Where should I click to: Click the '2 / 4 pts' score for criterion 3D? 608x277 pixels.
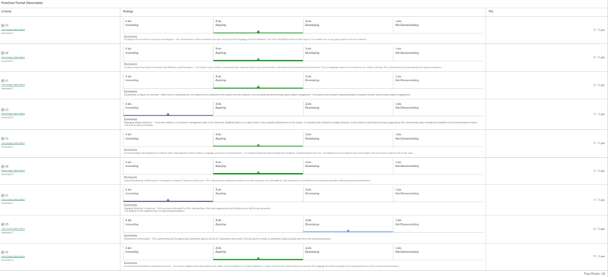tap(599, 229)
